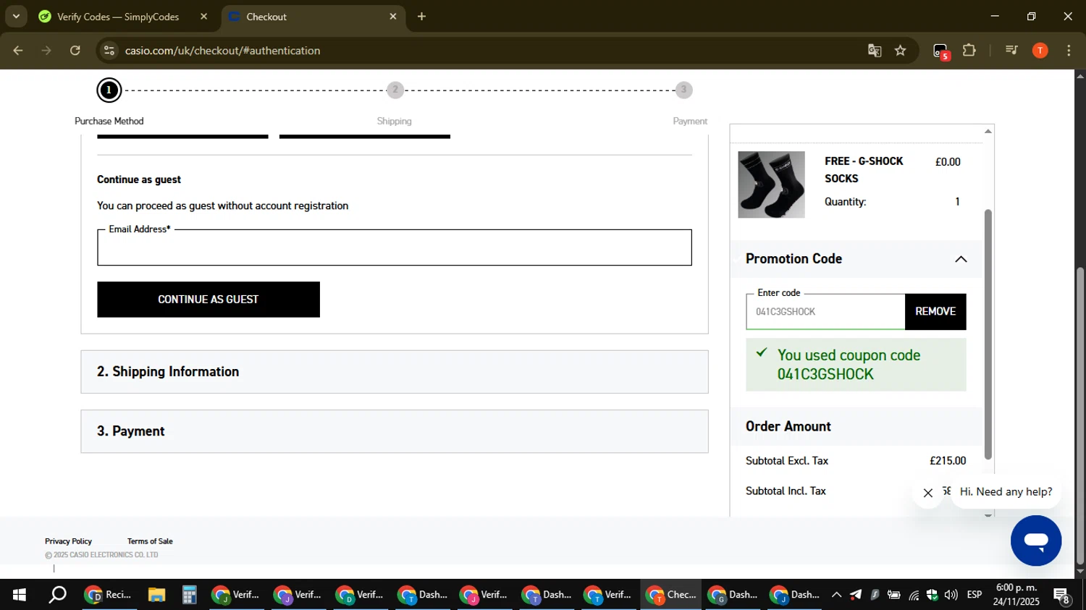The height and width of the screenshot is (610, 1086).
Task: Open the blue chat widget button
Action: pos(1036,541)
